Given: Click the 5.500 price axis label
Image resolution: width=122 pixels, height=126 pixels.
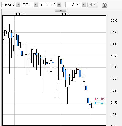Looking at the screenshot, I should (x=114, y=21).
